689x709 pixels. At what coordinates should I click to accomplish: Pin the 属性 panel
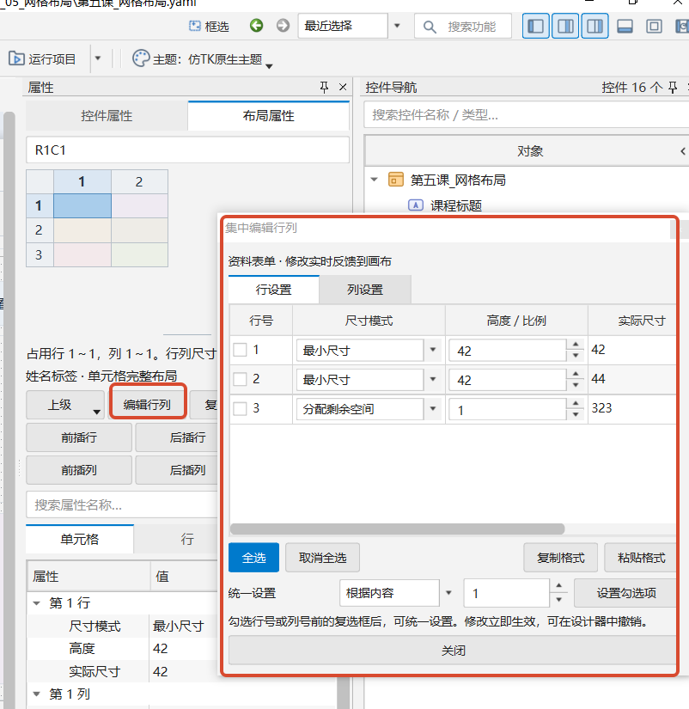pos(324,87)
